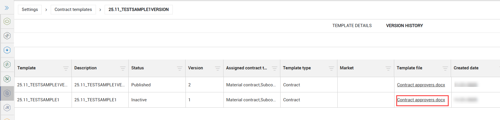Open the Version column filter icon

(x=218, y=68)
